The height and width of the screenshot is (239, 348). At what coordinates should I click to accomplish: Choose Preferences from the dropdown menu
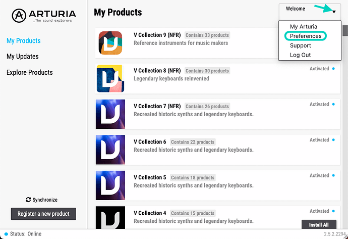(306, 36)
